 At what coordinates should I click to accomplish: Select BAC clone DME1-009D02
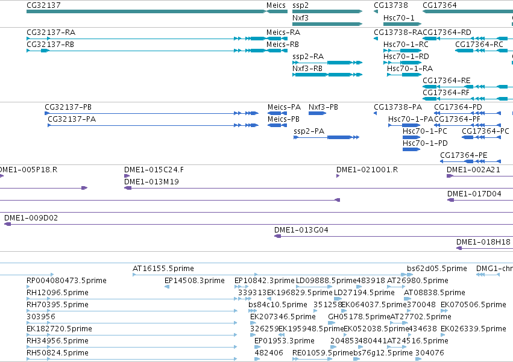(31, 218)
